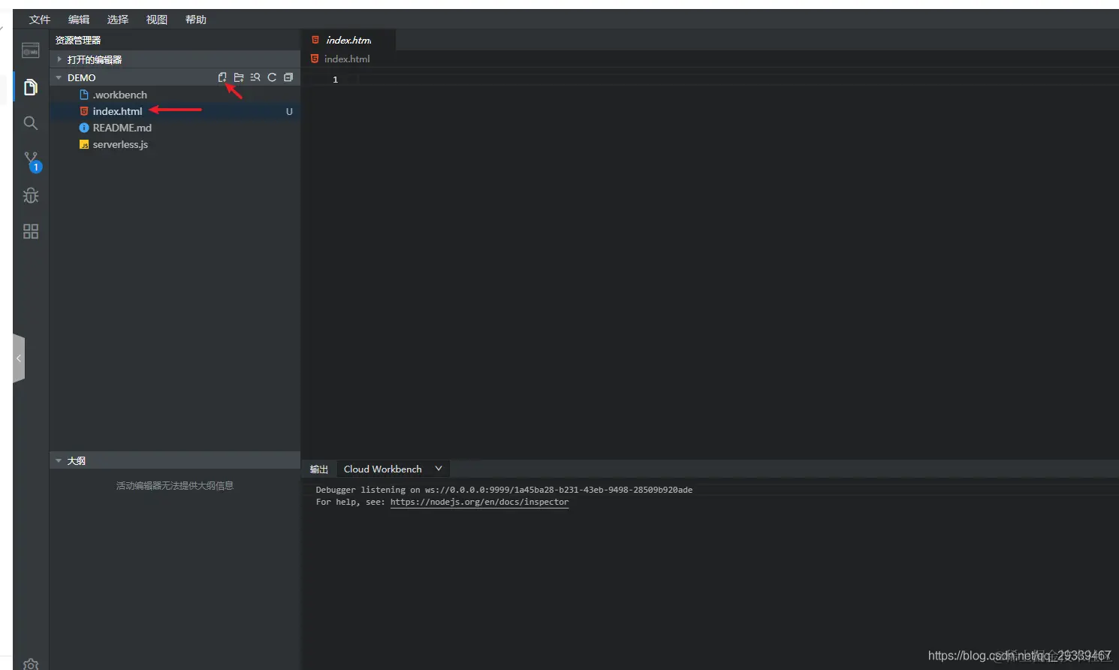The width and height of the screenshot is (1119, 670).
Task: Open the 视图 menu
Action: click(157, 20)
